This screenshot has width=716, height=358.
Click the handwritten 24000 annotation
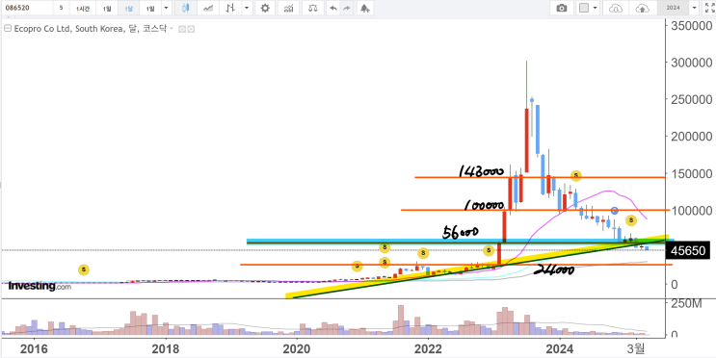coord(553,270)
